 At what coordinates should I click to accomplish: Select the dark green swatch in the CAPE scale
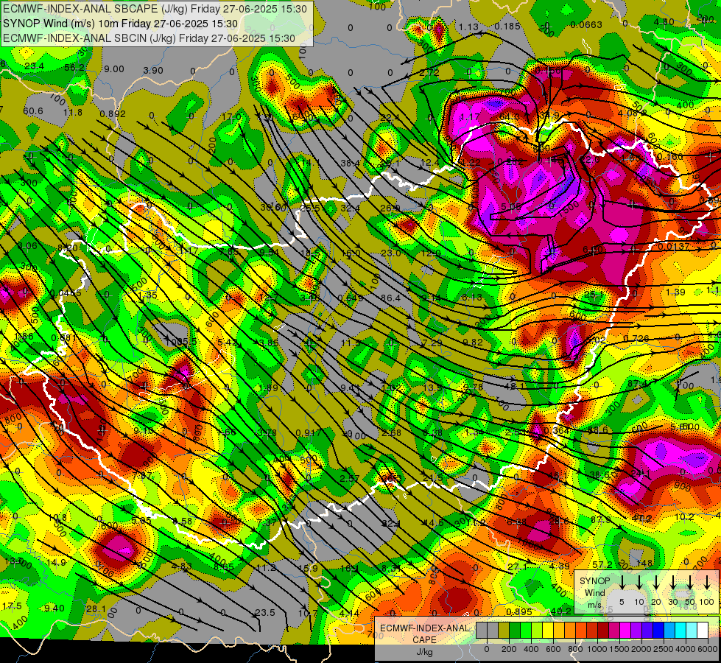point(515,630)
